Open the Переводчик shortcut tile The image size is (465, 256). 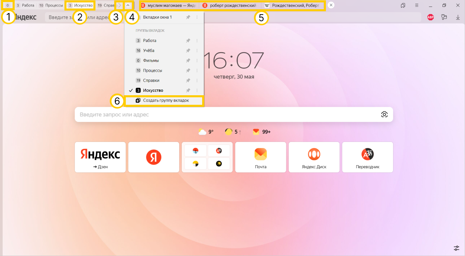[367, 157]
